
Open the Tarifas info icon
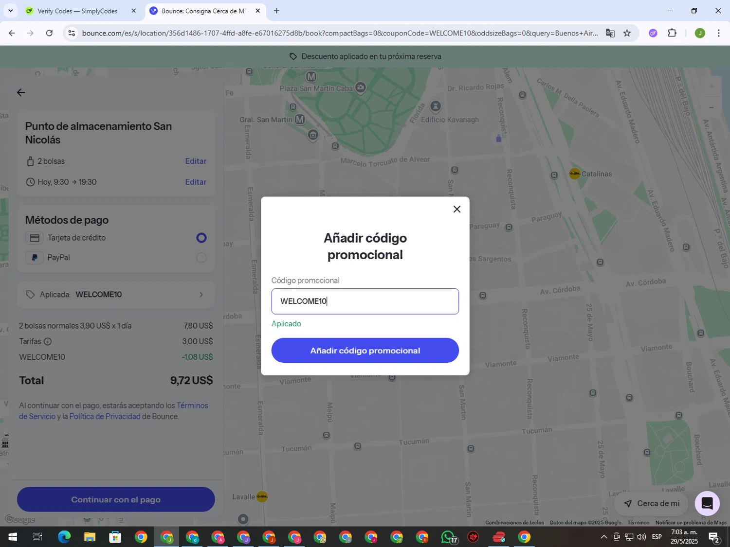(48, 341)
